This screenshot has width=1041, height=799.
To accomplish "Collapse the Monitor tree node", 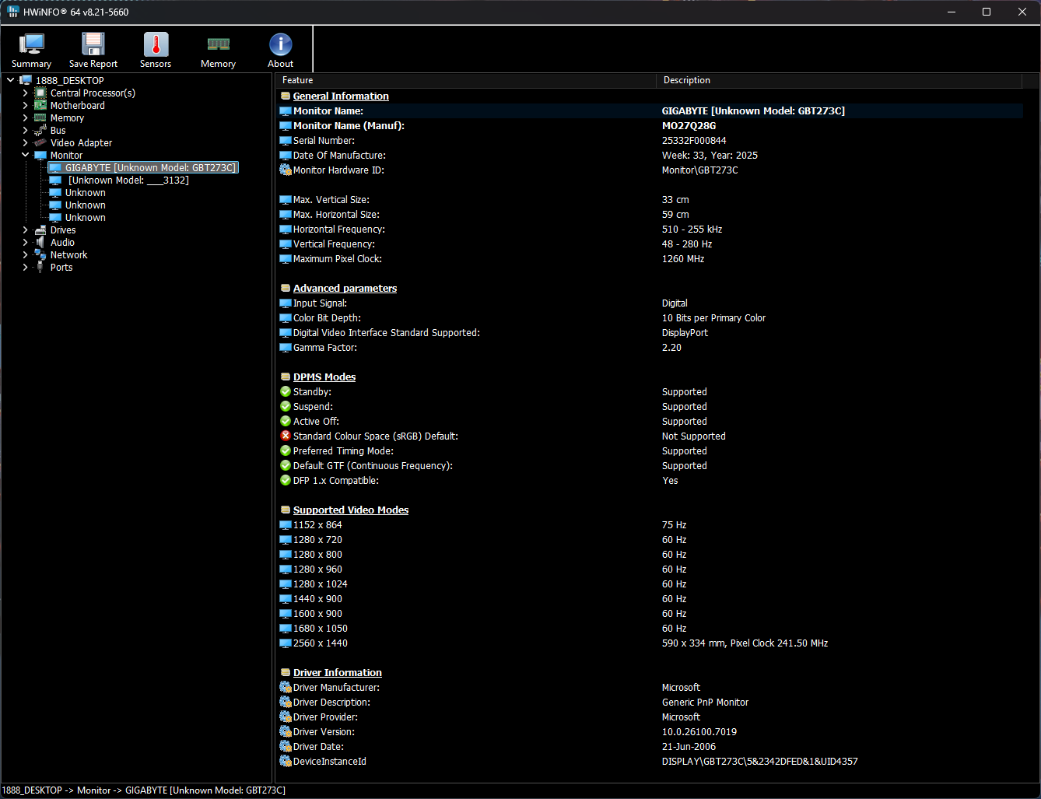I will click(25, 155).
